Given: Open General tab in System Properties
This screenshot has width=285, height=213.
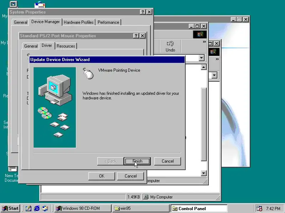Looking at the screenshot, I should (21, 22).
